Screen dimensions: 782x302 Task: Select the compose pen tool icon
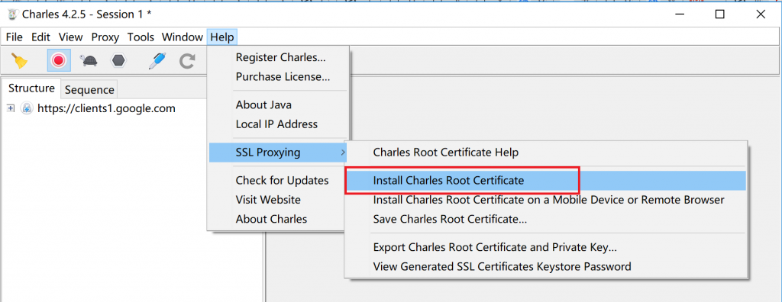pos(157,61)
